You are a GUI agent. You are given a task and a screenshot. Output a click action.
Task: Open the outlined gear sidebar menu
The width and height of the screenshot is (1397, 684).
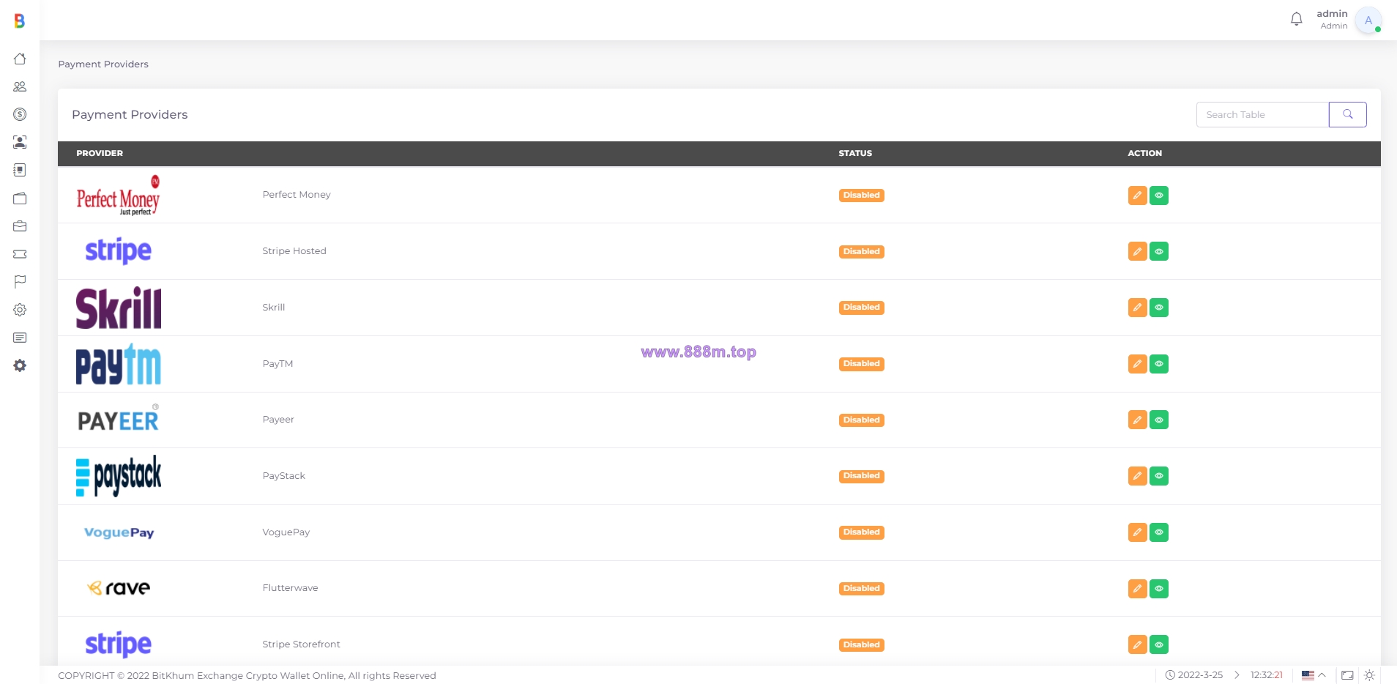click(20, 310)
